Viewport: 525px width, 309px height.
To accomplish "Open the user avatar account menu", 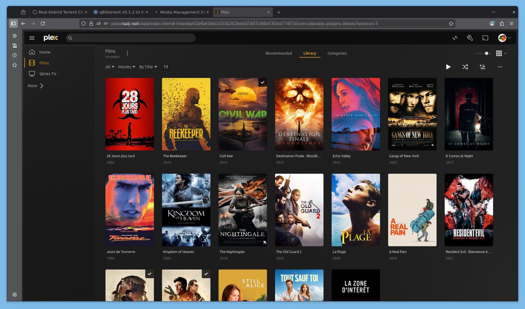I will (504, 38).
